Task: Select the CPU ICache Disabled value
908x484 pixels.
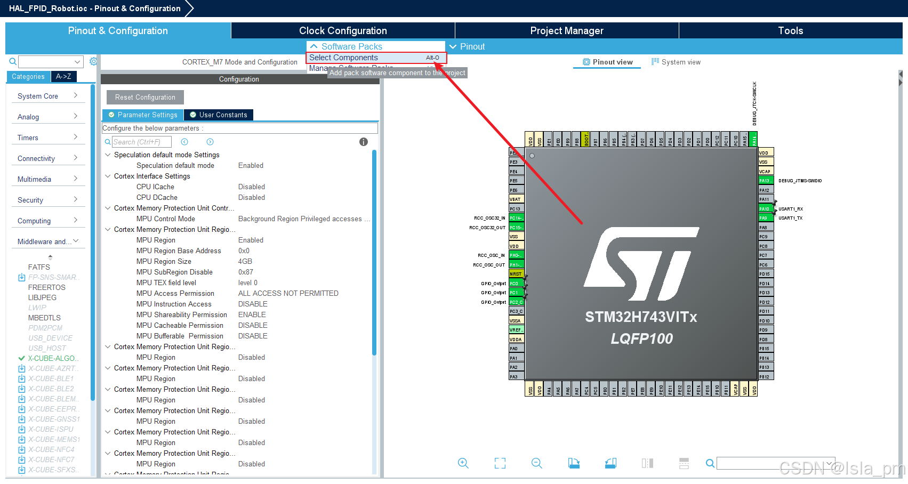Action: 252,187
